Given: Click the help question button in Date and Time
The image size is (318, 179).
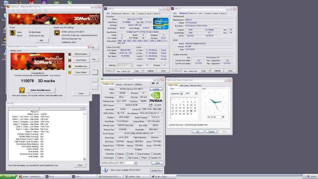Looking at the screenshot, I should click(x=226, y=80).
